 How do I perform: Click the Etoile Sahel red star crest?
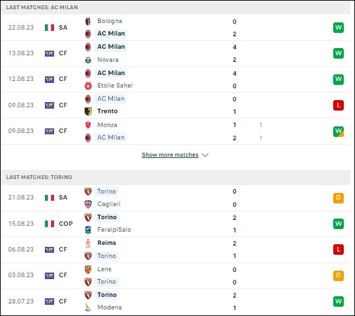[88, 86]
